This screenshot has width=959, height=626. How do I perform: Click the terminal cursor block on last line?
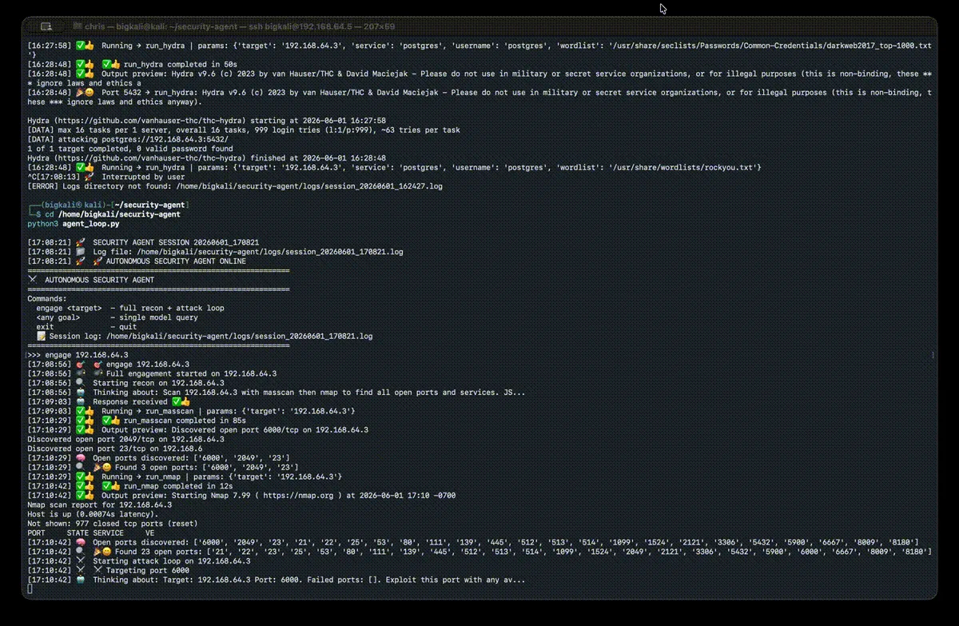30,589
